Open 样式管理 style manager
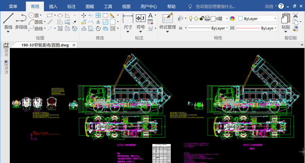Screen dimensions: 305x163 point(167,21)
